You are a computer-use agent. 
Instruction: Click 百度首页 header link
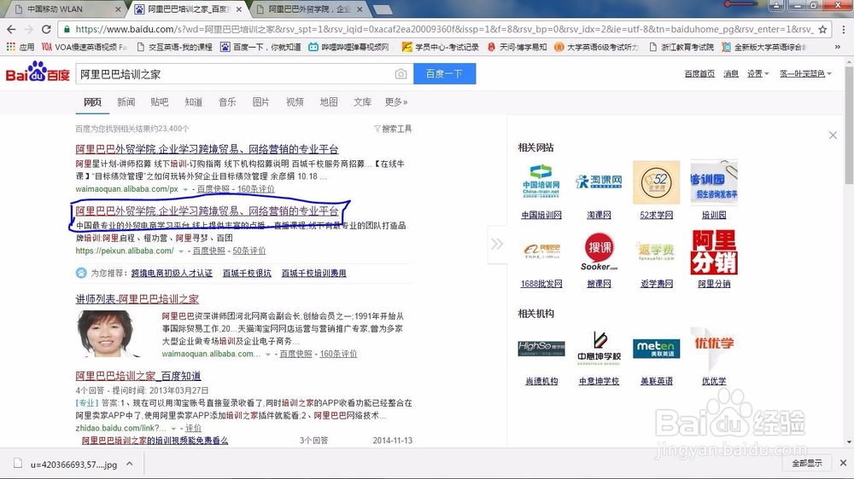tap(699, 73)
